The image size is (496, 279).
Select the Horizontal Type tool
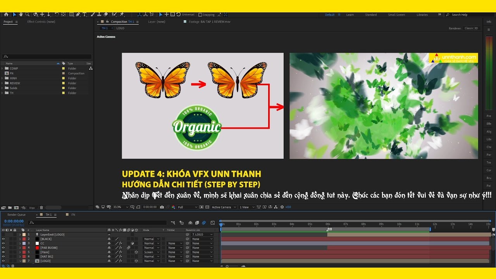tap(84, 15)
